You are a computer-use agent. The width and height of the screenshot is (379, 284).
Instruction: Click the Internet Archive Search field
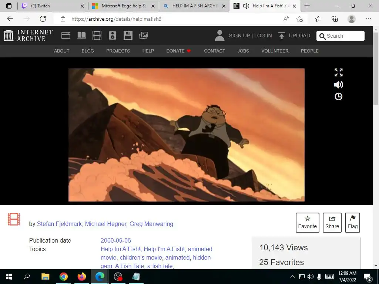[341, 36]
